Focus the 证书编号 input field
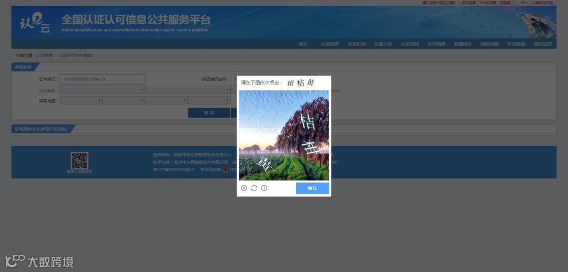The image size is (568, 272). (102, 79)
